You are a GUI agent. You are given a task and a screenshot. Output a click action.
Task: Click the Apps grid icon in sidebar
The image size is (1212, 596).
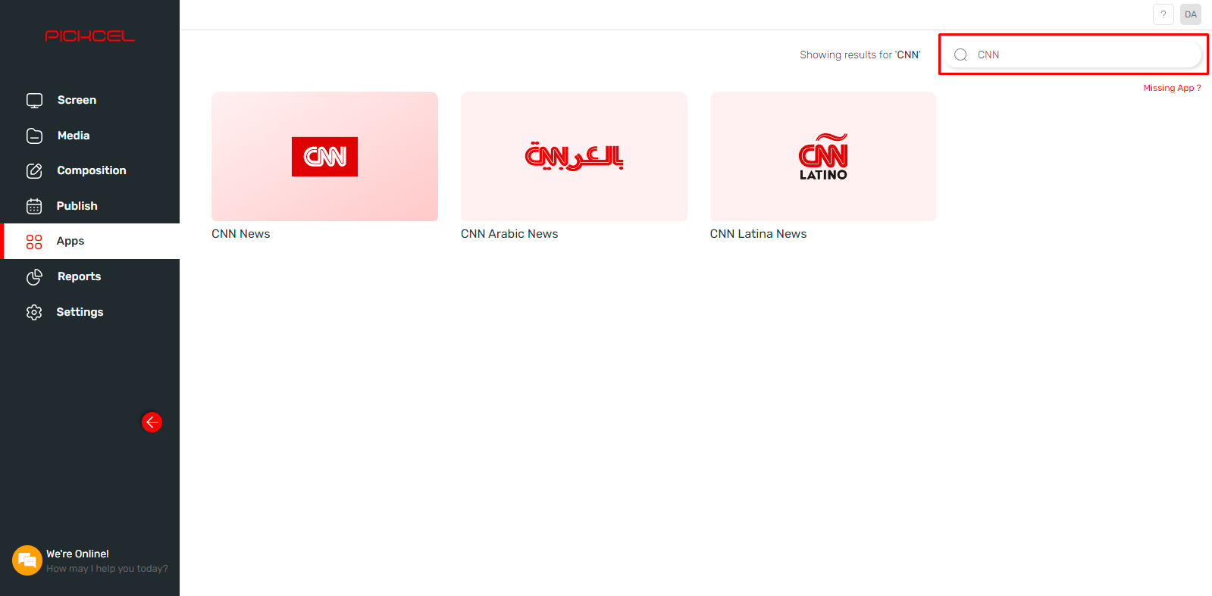tap(34, 242)
